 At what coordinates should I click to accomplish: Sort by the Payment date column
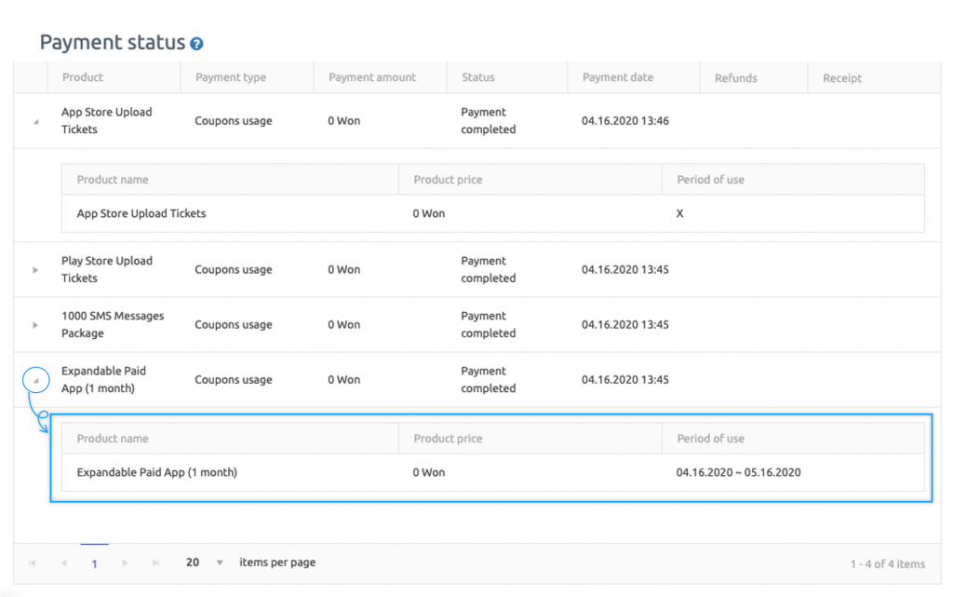[x=619, y=77]
